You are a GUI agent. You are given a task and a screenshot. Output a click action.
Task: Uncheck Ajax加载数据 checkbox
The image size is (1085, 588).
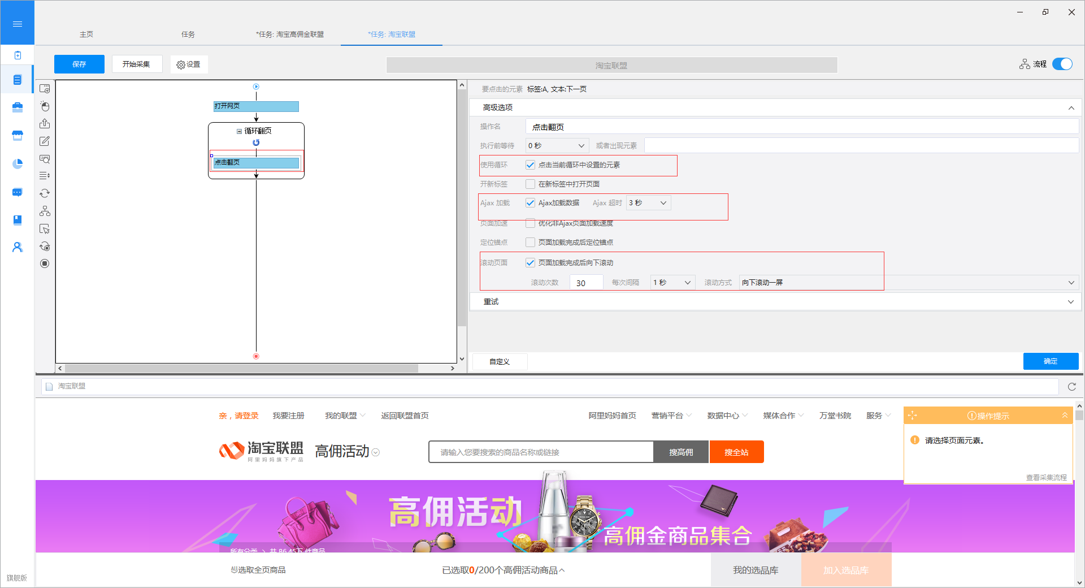coord(530,203)
